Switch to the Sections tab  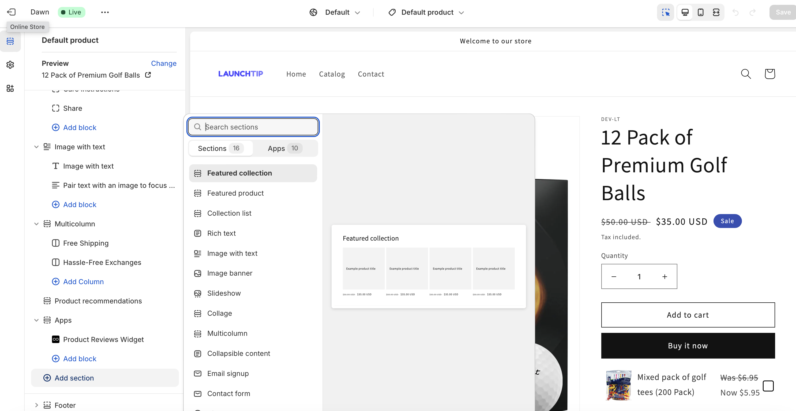221,148
